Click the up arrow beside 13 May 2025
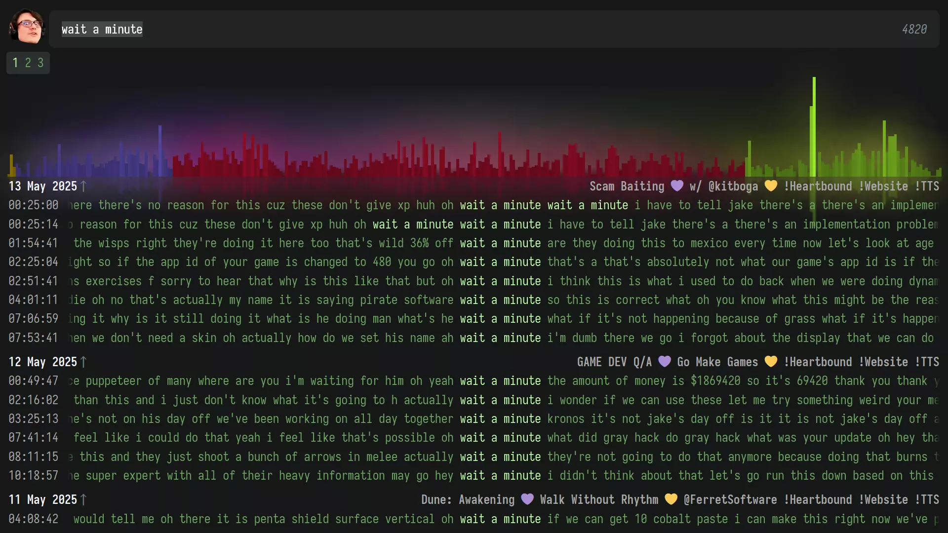This screenshot has width=948, height=533. (x=83, y=186)
